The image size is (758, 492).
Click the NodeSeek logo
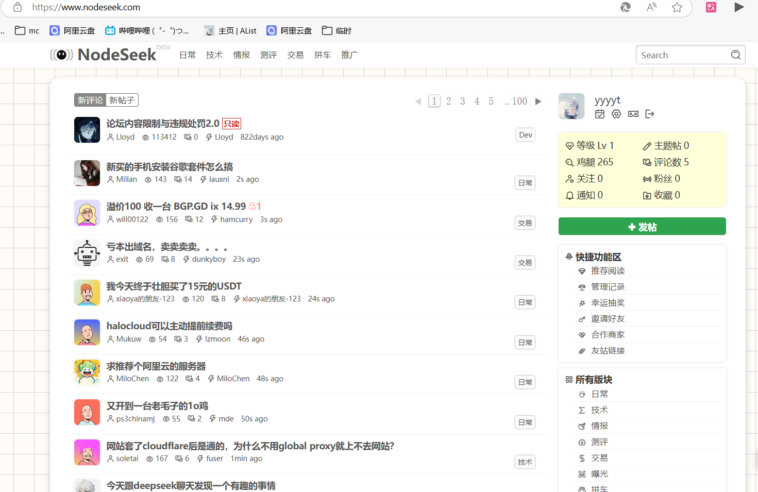(103, 55)
